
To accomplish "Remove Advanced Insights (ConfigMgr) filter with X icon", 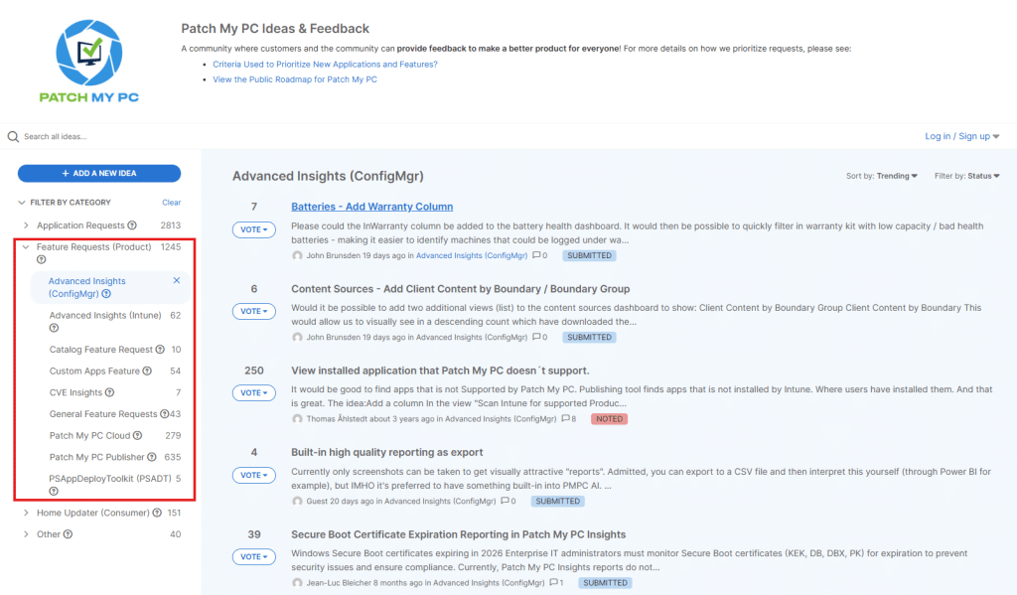I will pyautogui.click(x=177, y=281).
